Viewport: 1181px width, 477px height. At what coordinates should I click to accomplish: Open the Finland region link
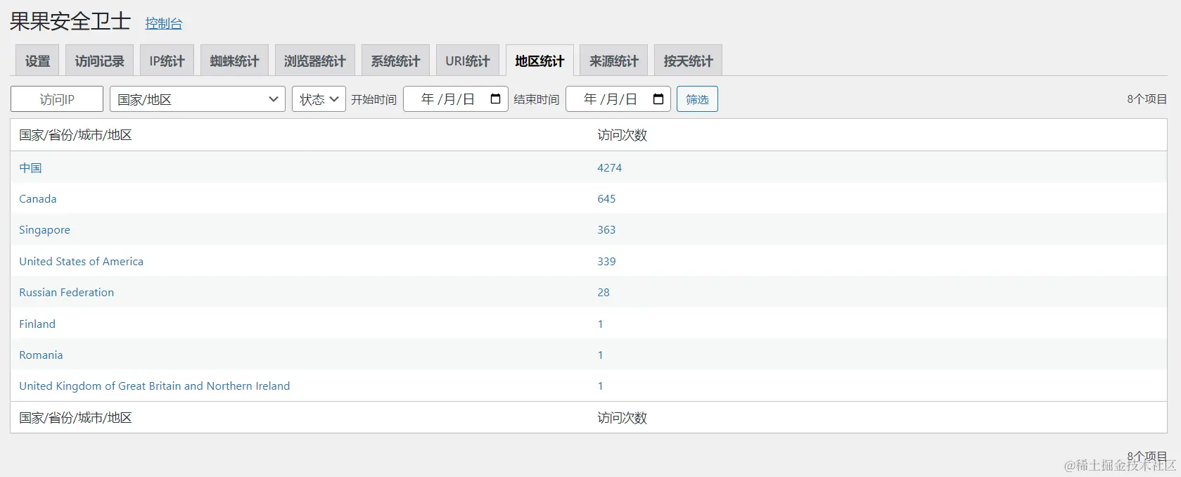point(37,324)
